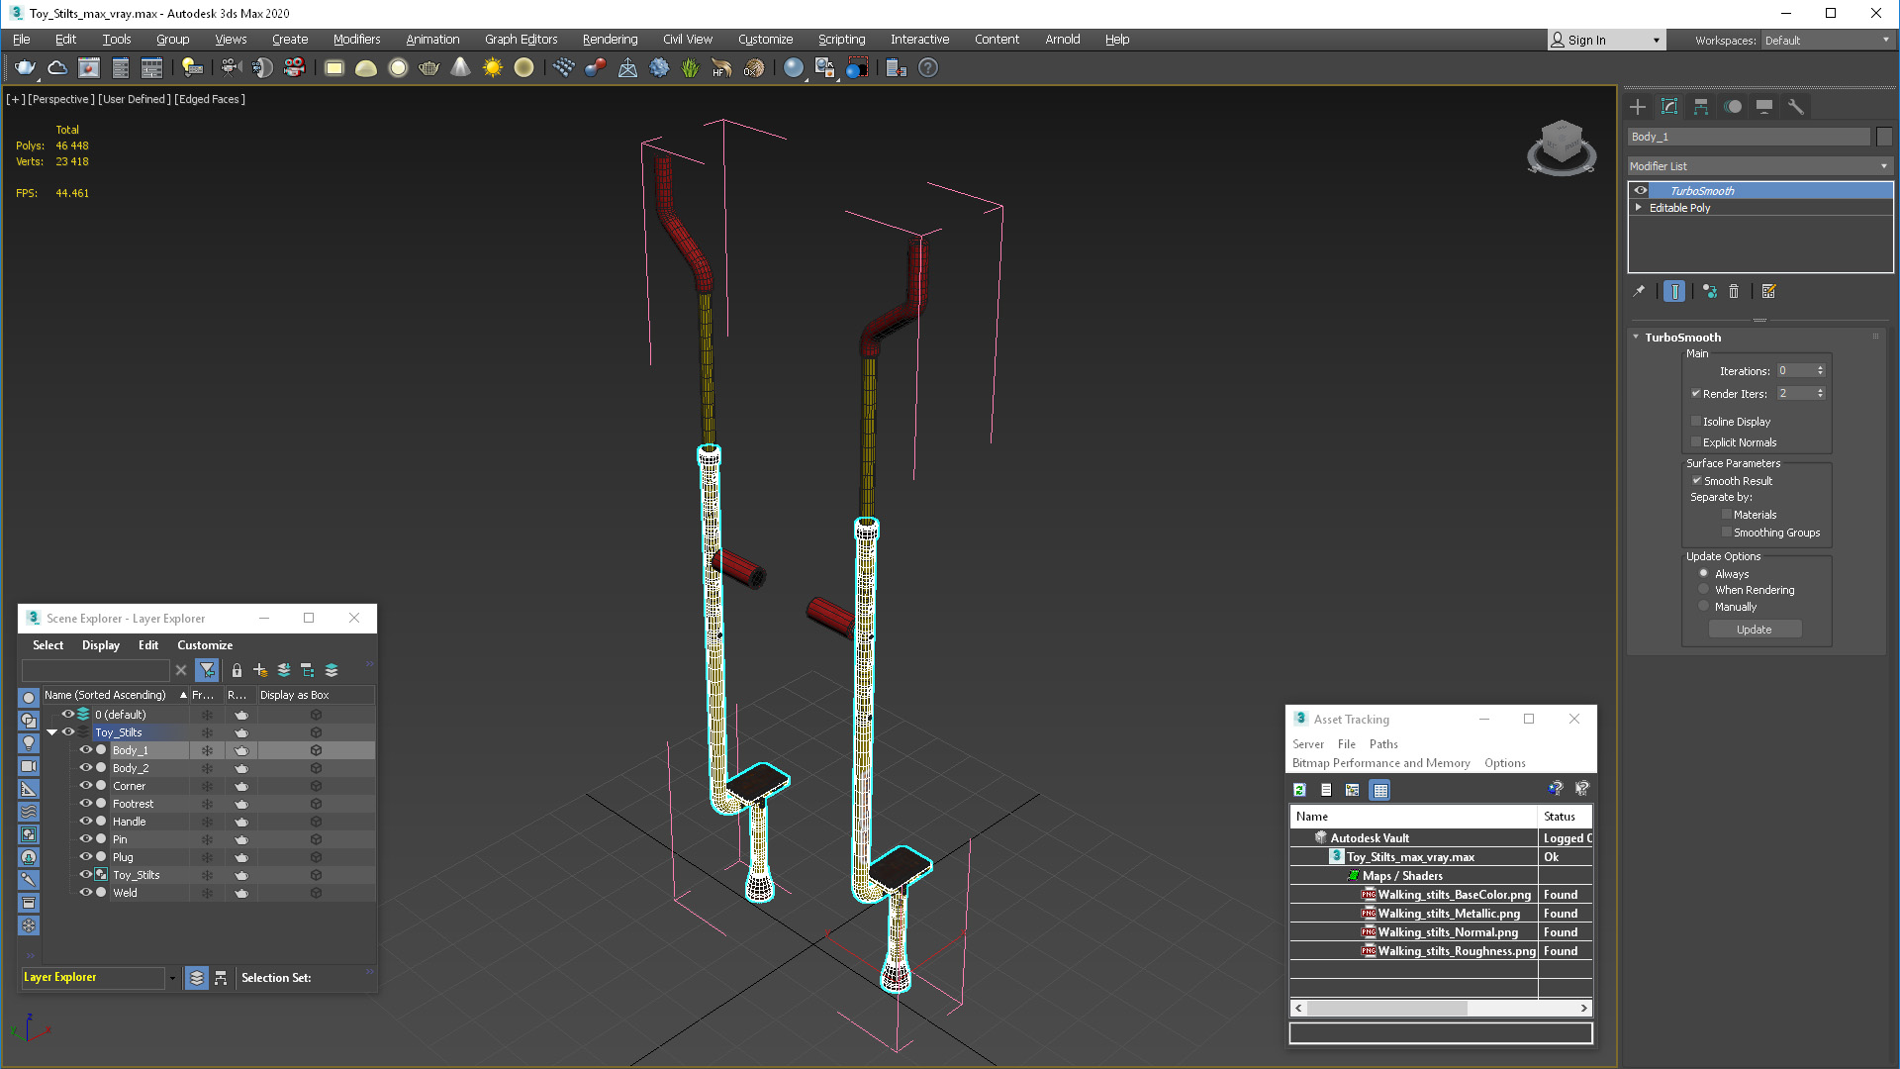This screenshot has width=1900, height=1069.
Task: Click the V-Ray teapot render icon
Action: (25, 67)
